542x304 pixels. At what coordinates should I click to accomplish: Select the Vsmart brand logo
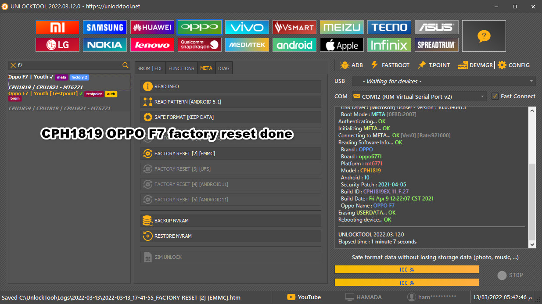coord(294,27)
